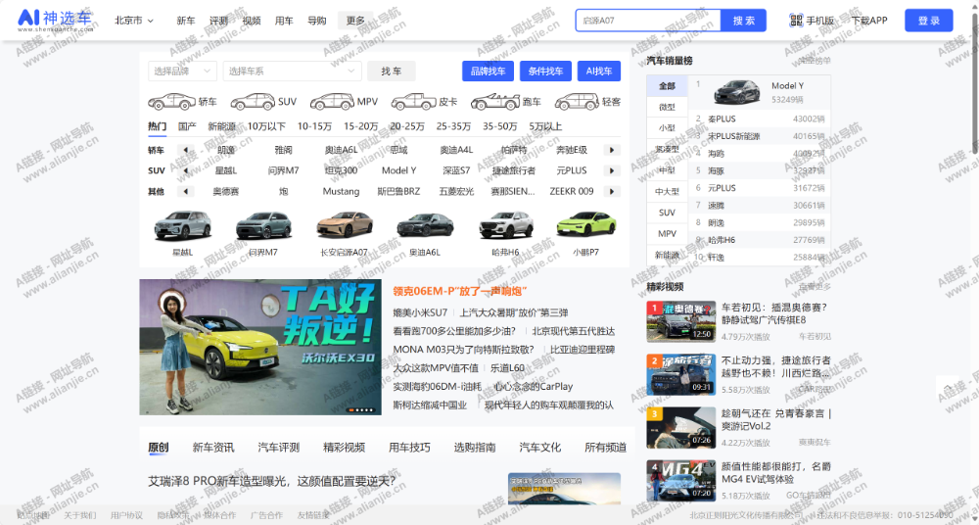Click the 手机版 QR code icon
The image size is (979, 525).
click(796, 21)
